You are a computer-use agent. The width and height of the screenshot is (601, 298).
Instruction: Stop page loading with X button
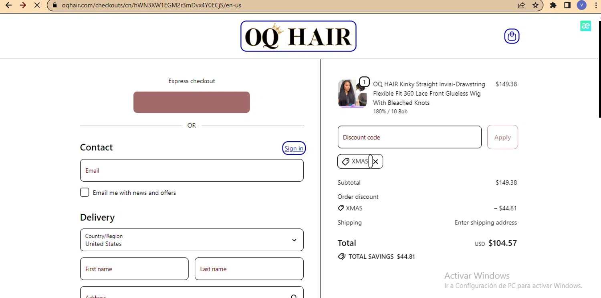click(x=37, y=6)
